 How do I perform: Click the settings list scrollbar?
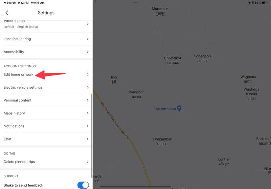coord(91,136)
